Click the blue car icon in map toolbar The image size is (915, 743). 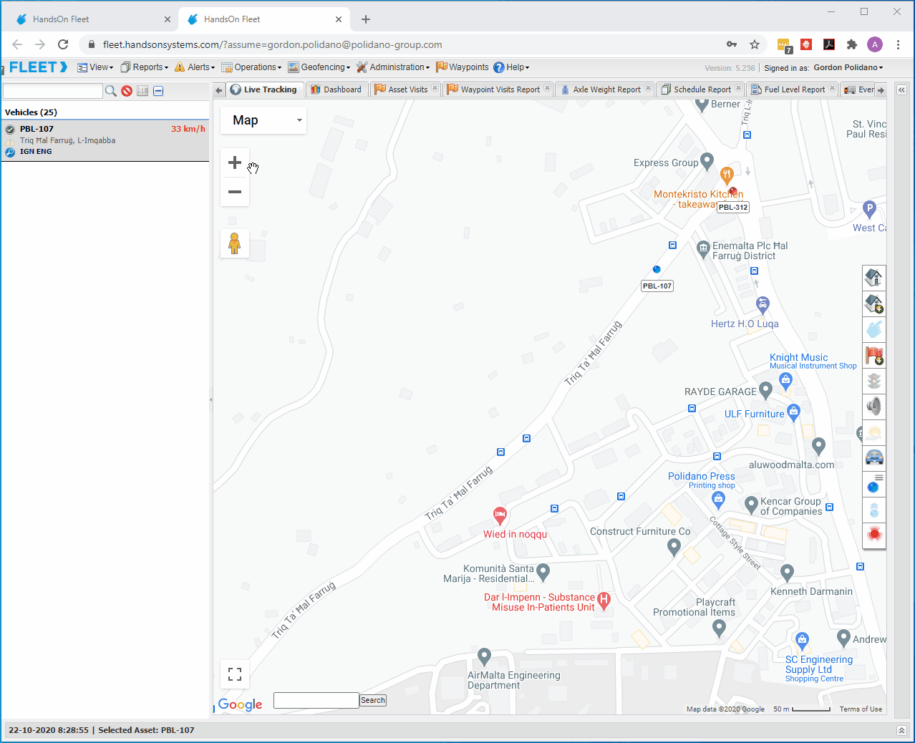(874, 457)
